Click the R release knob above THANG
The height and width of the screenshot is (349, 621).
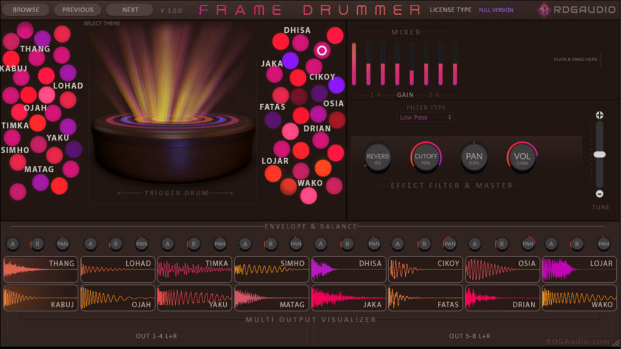coord(37,244)
